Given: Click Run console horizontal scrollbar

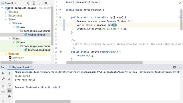Looking at the screenshot, I should [x=43, y=101].
